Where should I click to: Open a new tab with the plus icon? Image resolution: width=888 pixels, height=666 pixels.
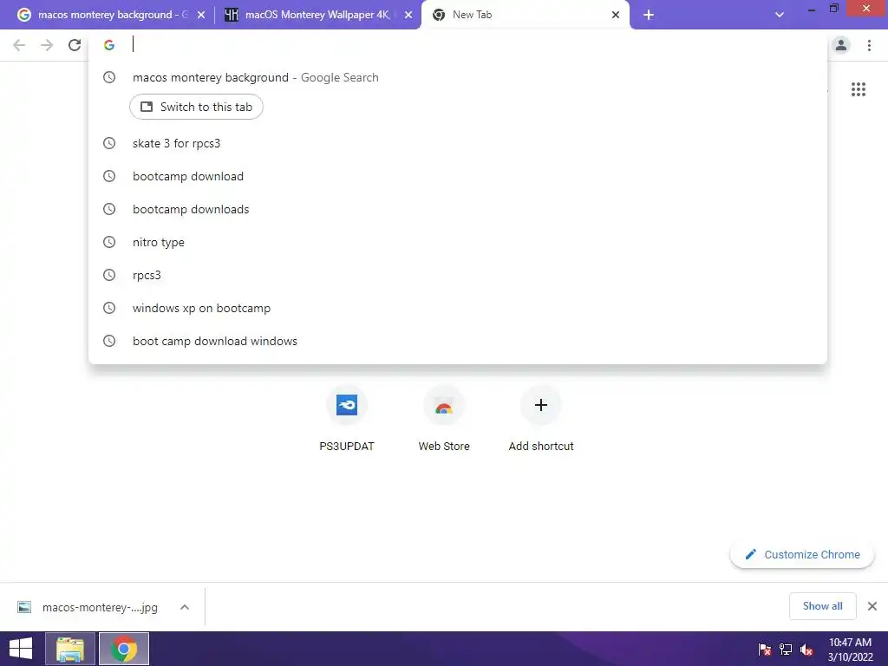649,15
